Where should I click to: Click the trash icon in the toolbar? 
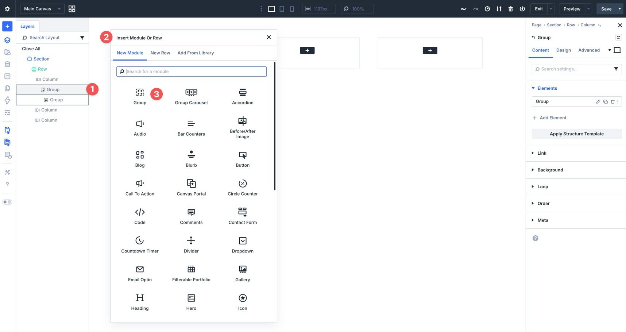coord(510,8)
